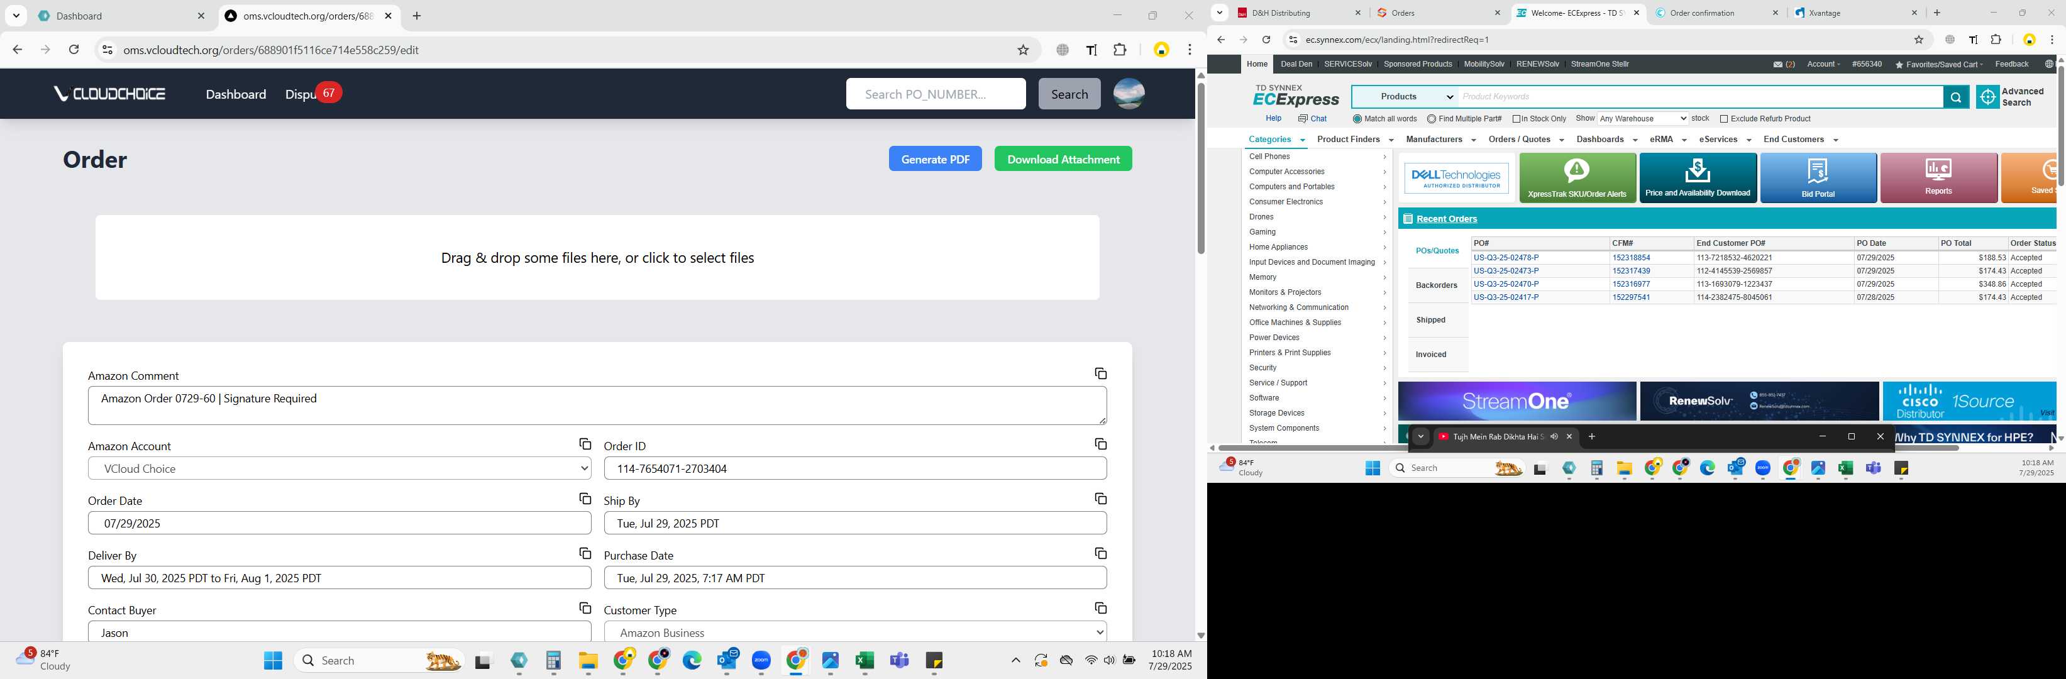Screen dimensions: 2066x679
Task: Expand the Manufacturers menu
Action: [x=1440, y=140]
